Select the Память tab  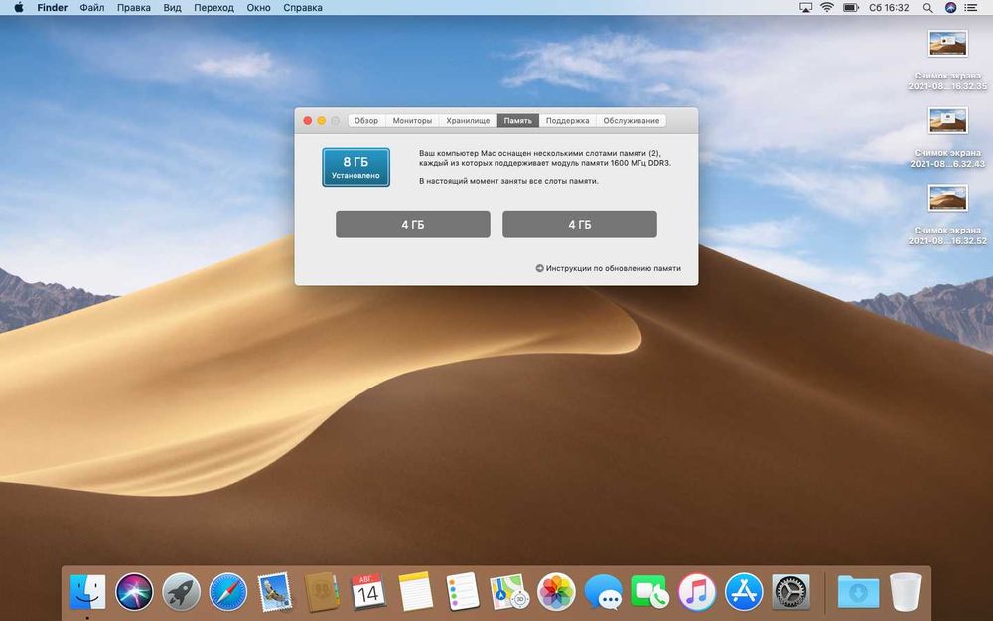518,120
